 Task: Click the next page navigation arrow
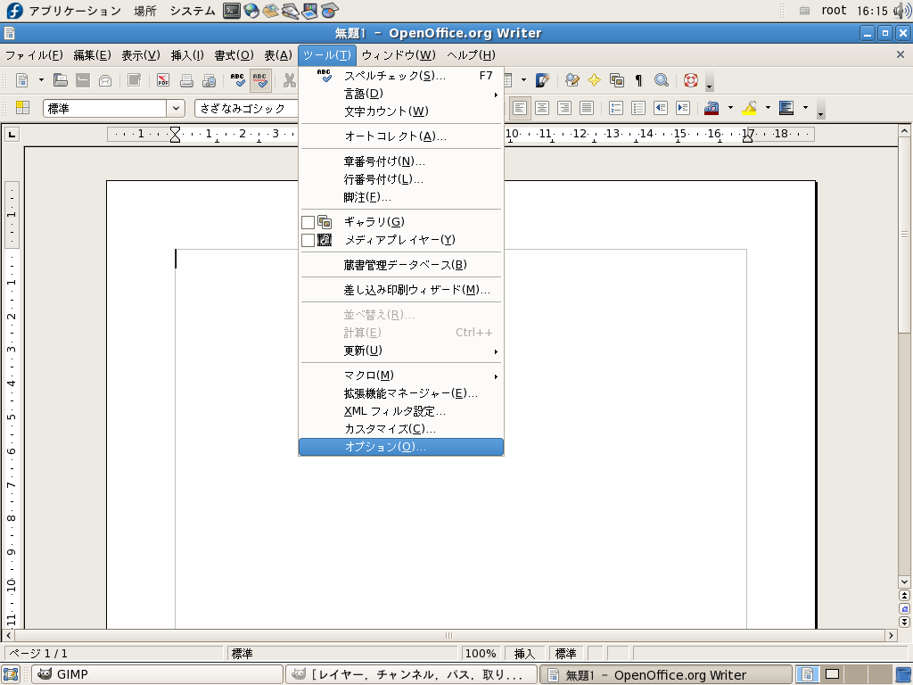pyautogui.click(x=904, y=622)
